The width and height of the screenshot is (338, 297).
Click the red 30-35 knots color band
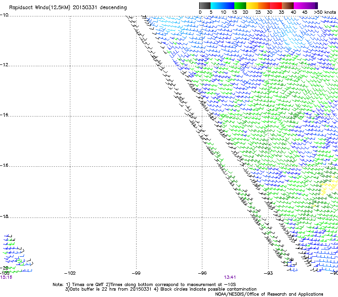tap(276, 5)
